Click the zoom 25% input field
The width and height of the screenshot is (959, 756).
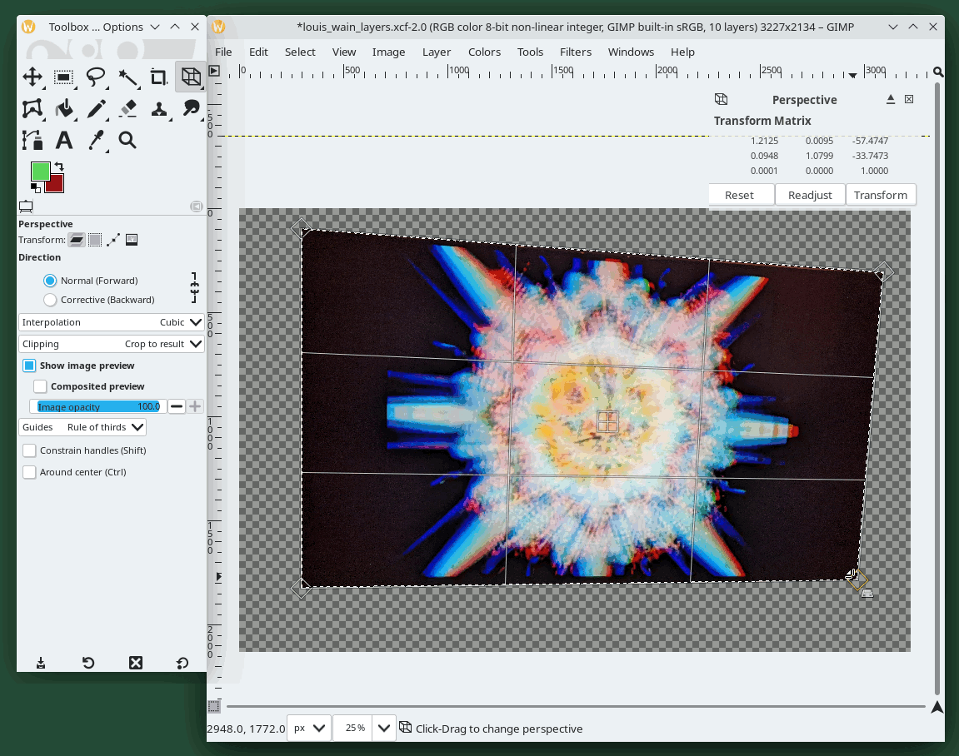coord(353,729)
